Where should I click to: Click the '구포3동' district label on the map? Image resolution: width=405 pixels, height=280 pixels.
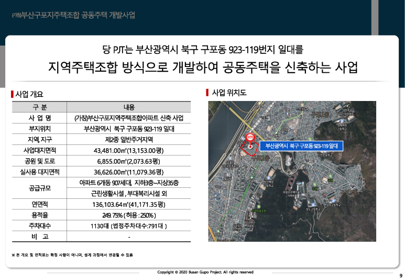(x=348, y=193)
